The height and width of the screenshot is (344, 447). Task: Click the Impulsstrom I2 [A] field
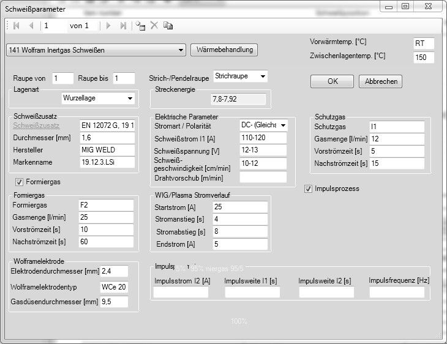coord(181,293)
